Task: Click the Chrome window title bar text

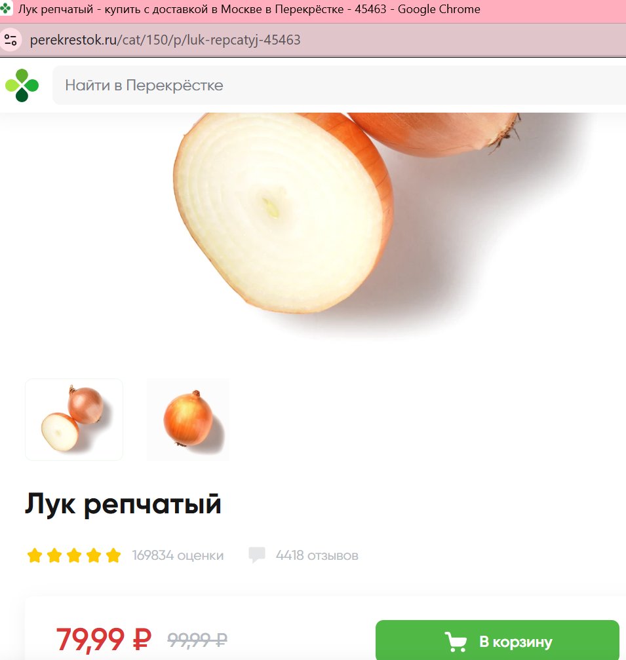Action: [249, 9]
